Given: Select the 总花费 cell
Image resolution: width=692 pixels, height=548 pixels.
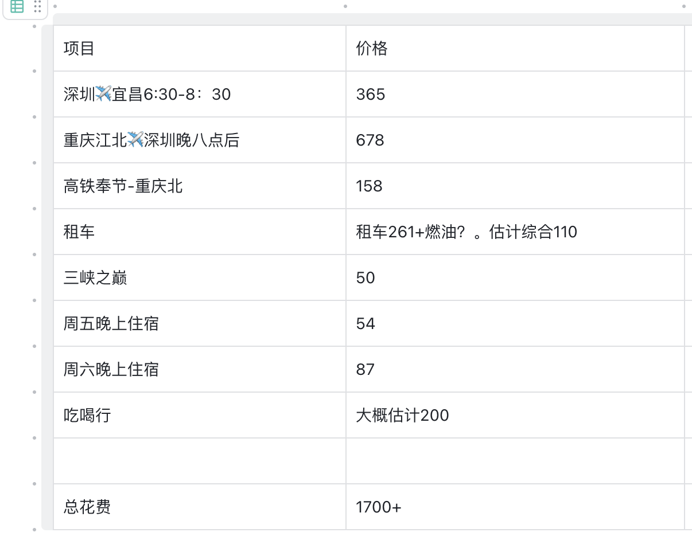Looking at the screenshot, I should [x=199, y=507].
